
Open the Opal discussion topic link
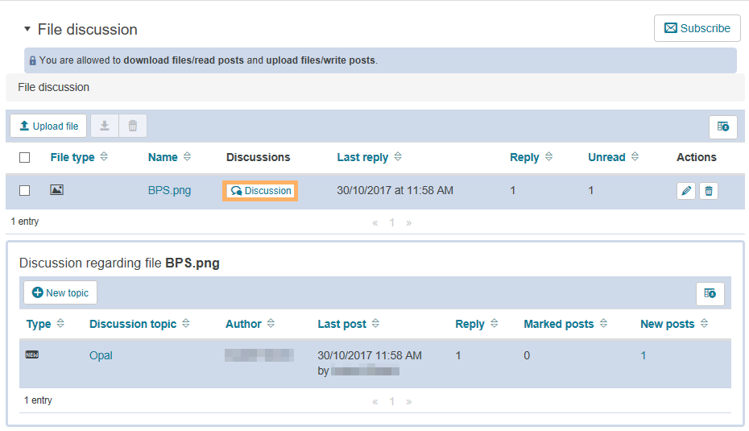pos(101,355)
